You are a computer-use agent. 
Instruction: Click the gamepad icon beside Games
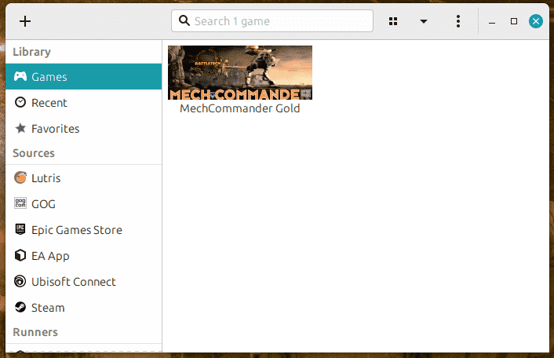coord(20,76)
